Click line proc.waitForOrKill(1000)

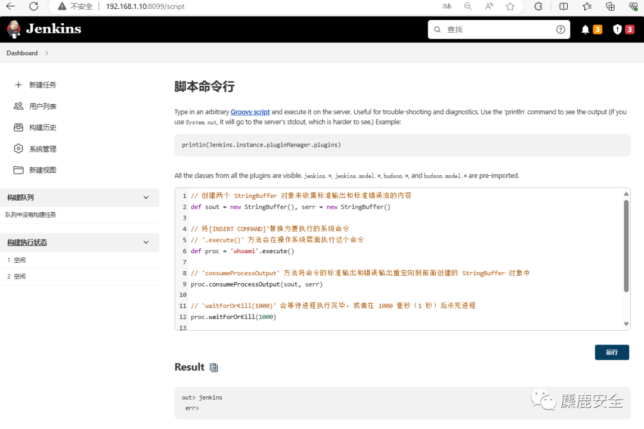(x=233, y=317)
